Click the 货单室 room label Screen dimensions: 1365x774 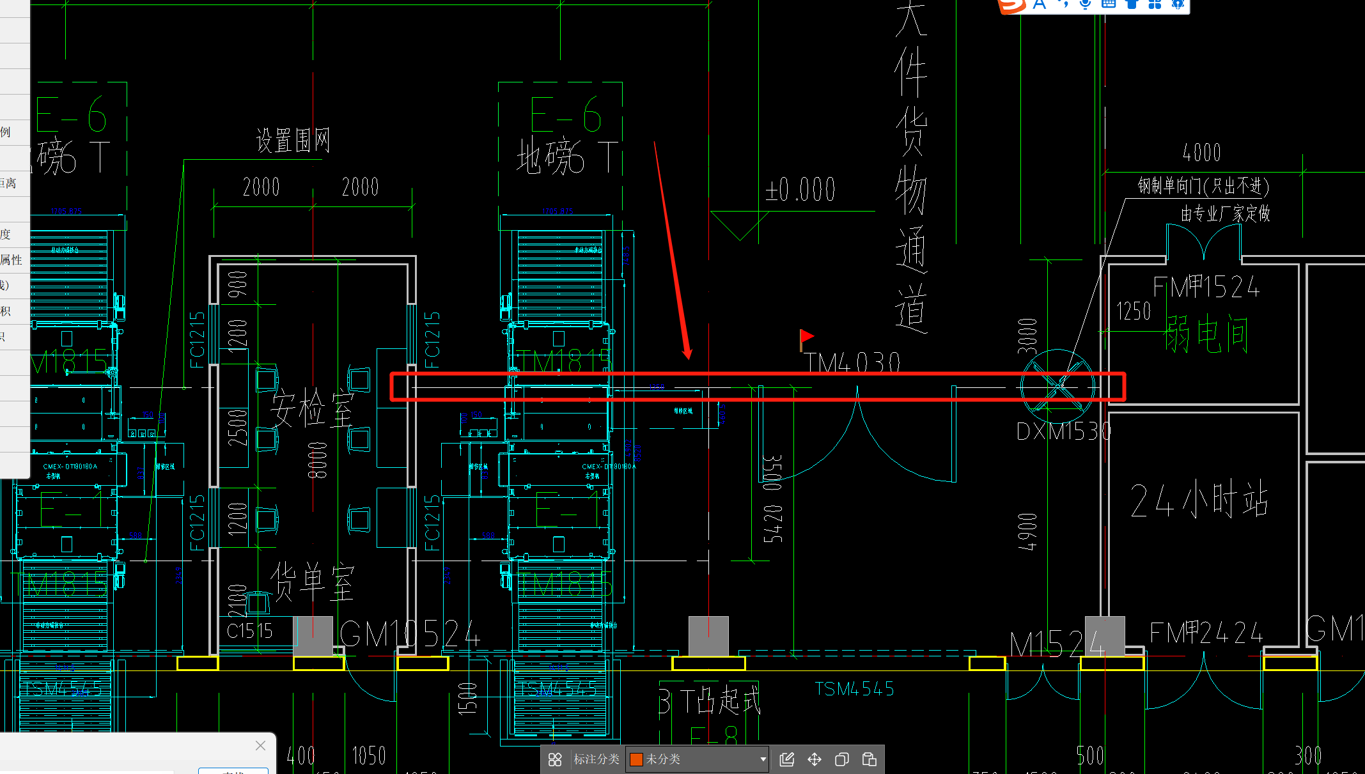click(312, 581)
